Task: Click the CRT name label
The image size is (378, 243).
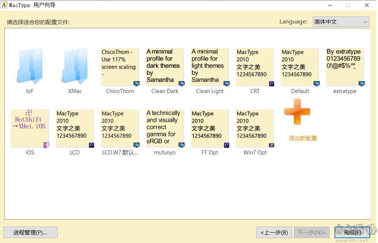Action: coord(255,91)
